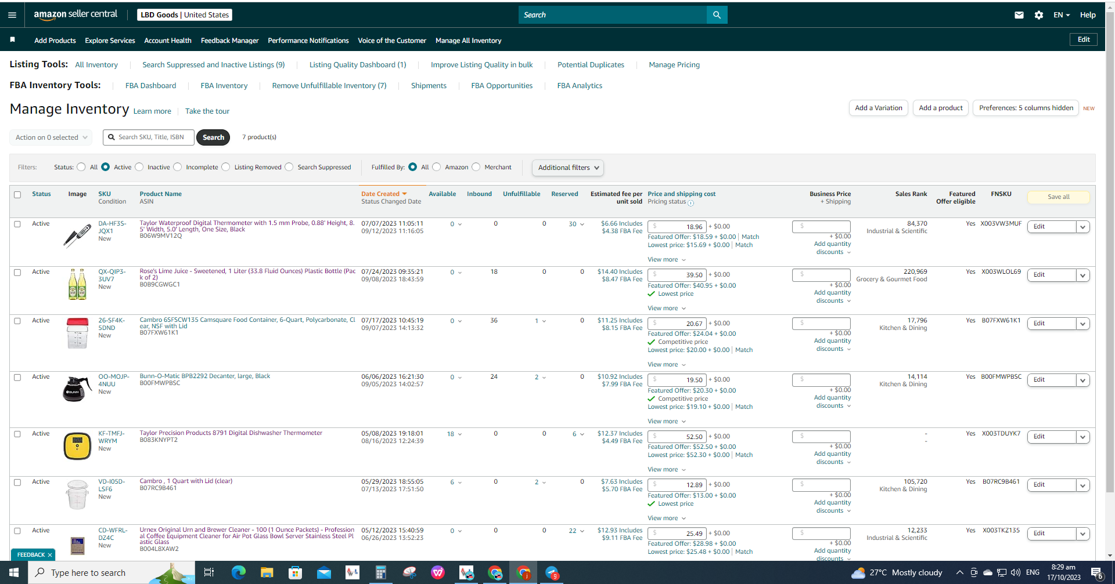
Task: Open the FBA Dashboard link
Action: (151, 86)
